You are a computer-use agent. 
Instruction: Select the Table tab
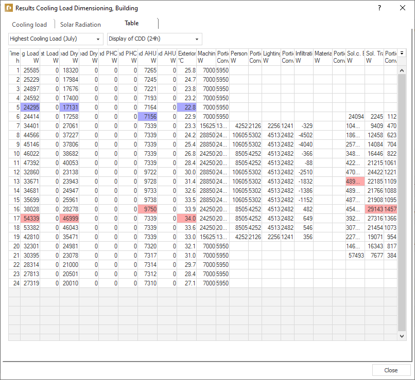click(x=131, y=23)
